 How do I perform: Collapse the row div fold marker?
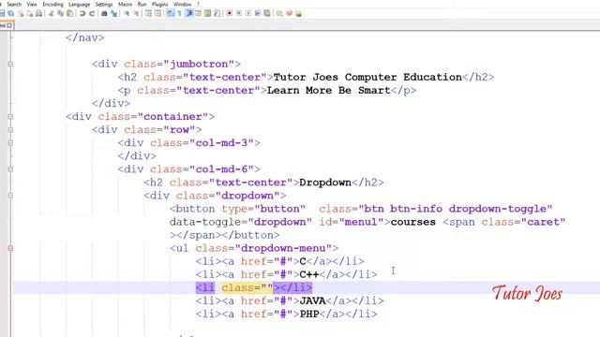(x=10, y=129)
